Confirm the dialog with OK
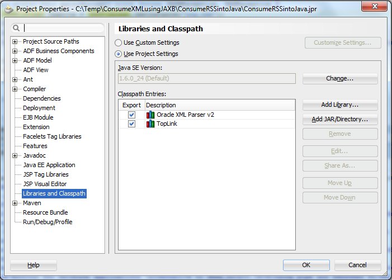This screenshot has height=280, width=392. click(x=306, y=265)
